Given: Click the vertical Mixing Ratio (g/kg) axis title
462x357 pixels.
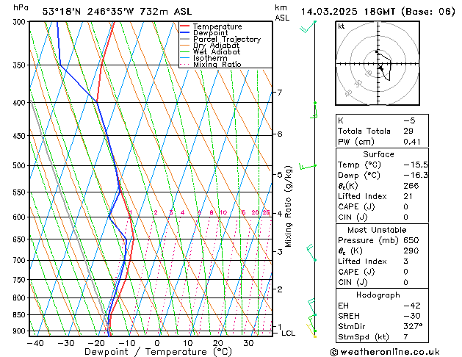Looking at the screenshot, I should point(288,206).
